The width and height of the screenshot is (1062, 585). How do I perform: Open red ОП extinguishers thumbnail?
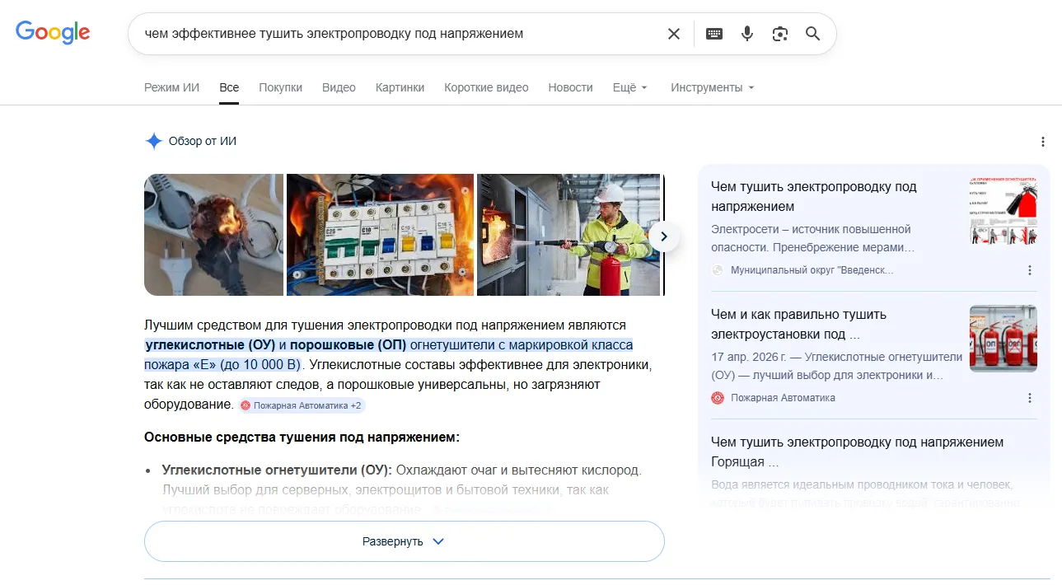coord(1003,339)
